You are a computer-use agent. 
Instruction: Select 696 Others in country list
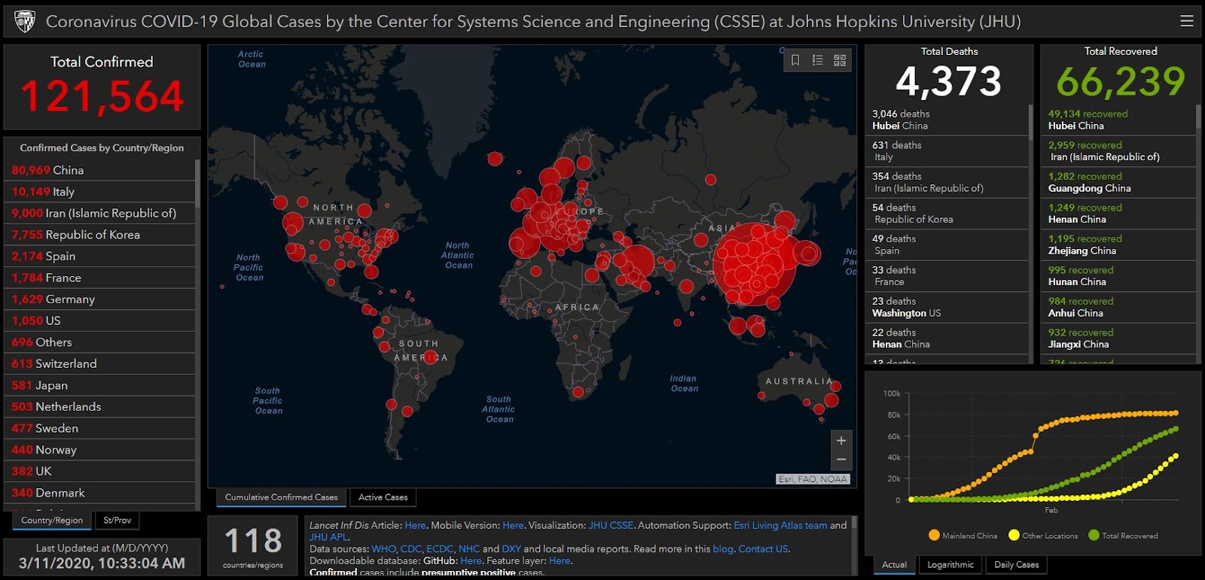(x=99, y=342)
